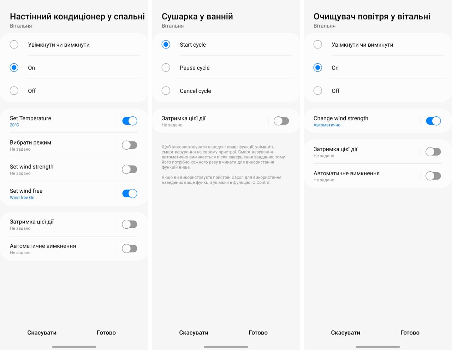Tap Готово on the air purifier screen
The image size is (452, 350).
click(410, 333)
